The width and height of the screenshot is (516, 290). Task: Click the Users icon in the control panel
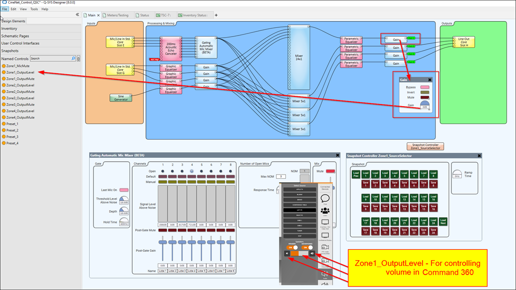click(325, 210)
